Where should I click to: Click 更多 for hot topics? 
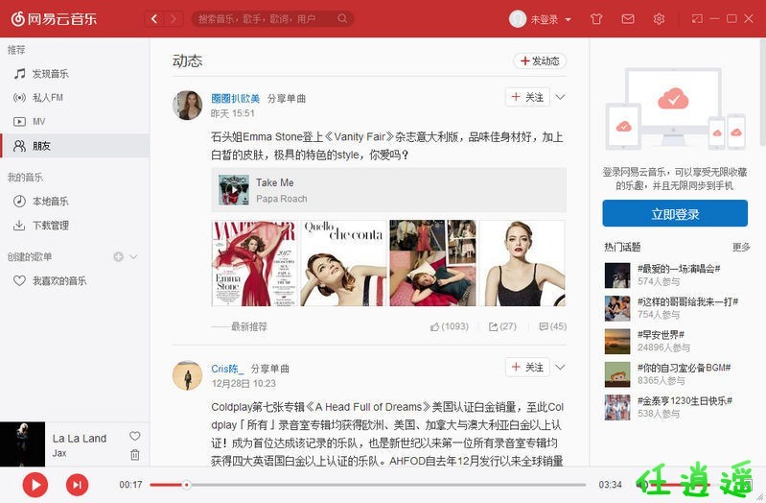click(741, 247)
